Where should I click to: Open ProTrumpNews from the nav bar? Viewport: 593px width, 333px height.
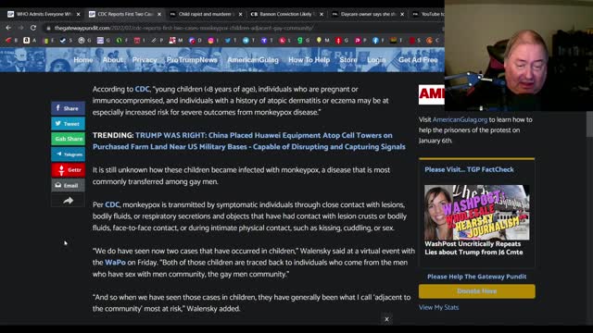click(192, 60)
